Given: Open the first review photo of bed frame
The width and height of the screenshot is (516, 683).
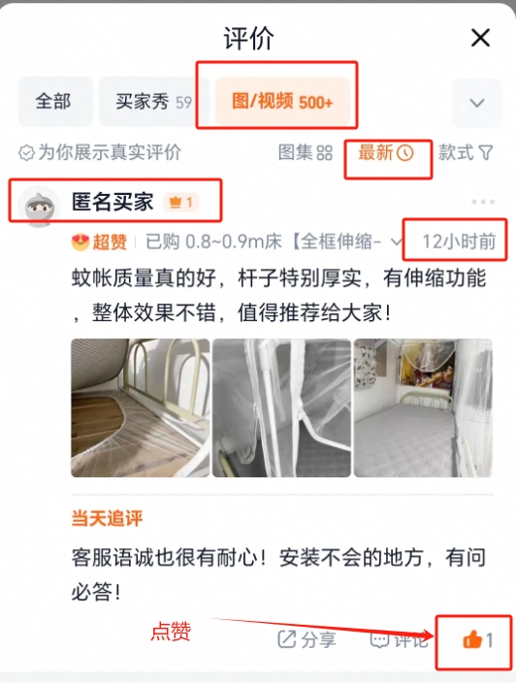Looking at the screenshot, I should click(x=141, y=407).
